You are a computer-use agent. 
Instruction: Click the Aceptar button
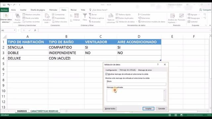148,109
